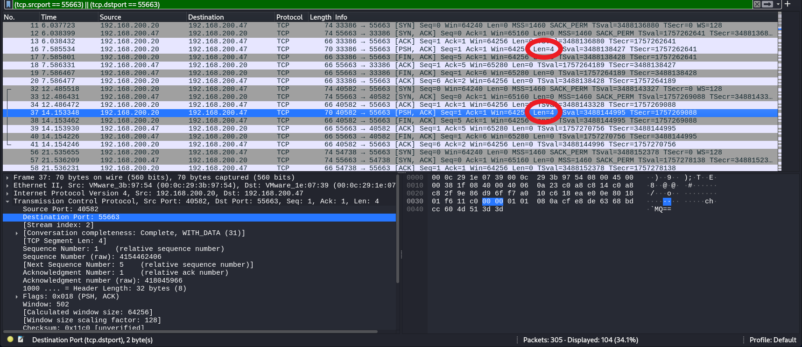Expand the Flags 0x018 field

(x=17, y=297)
